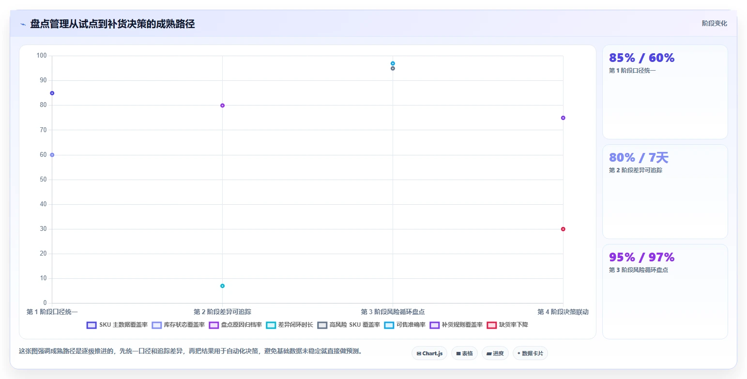Click the card subtitle 第 3 阶段风险循环盘点
The height and width of the screenshot is (379, 747).
pos(638,270)
